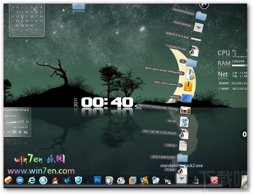This screenshot has height=194, width=253.
Task: Click the song title in the music player
Action: pos(16,110)
